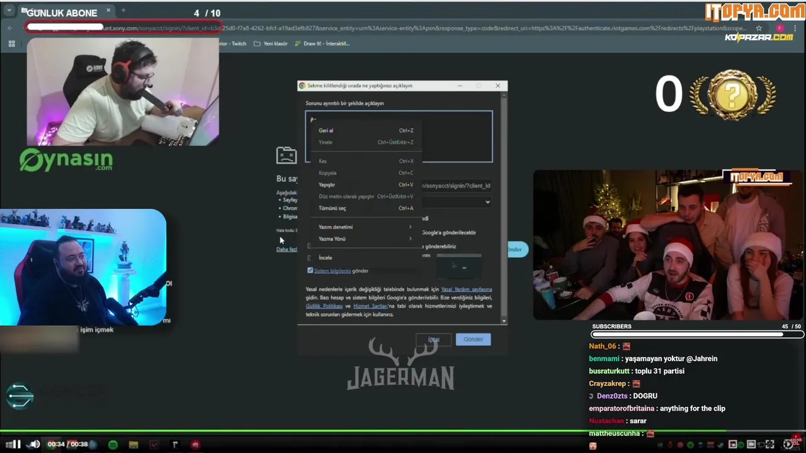
Task: Open a new browser tab with plus
Action: pos(123,11)
